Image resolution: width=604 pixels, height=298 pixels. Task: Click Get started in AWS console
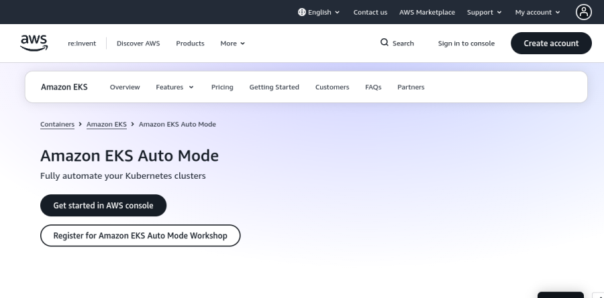103,206
